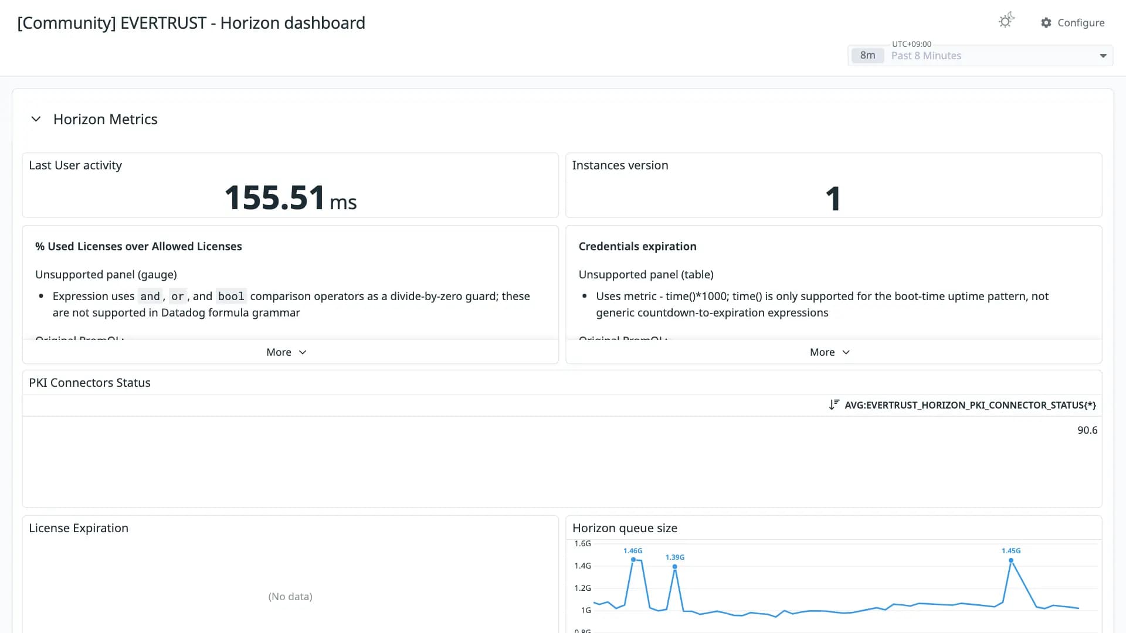1126x633 pixels.
Task: Click the PKI Connectors Status panel title
Action: [x=90, y=383]
